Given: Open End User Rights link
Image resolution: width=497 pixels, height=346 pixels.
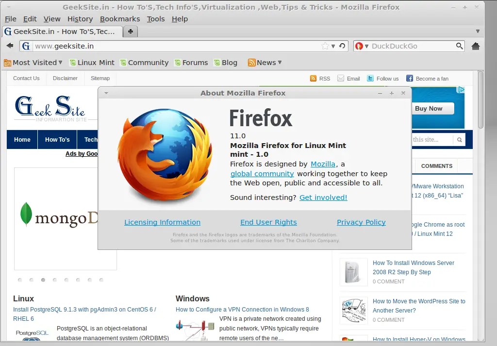Looking at the screenshot, I should 268,222.
